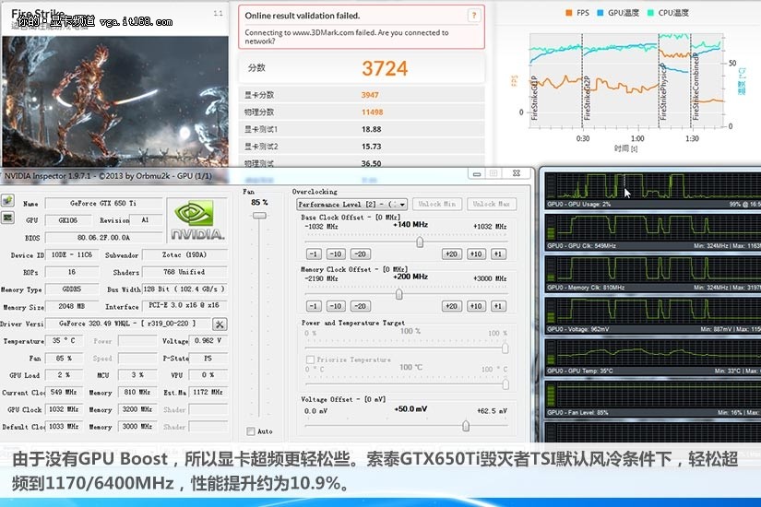Click the physics score 11498

373,112
